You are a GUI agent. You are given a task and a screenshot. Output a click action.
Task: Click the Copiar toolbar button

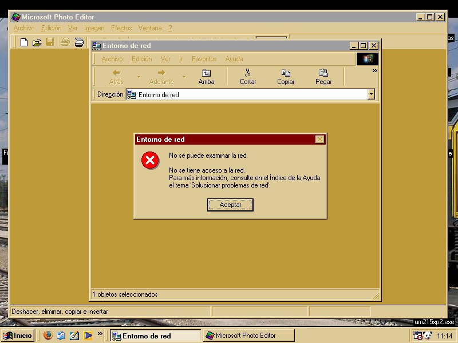[286, 77]
